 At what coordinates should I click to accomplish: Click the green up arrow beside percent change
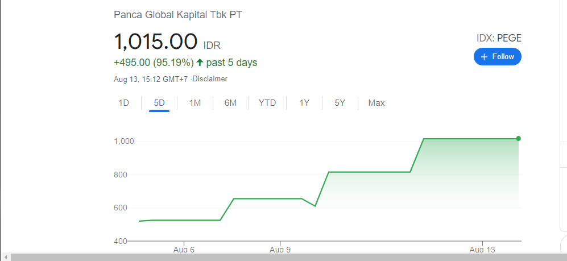200,62
